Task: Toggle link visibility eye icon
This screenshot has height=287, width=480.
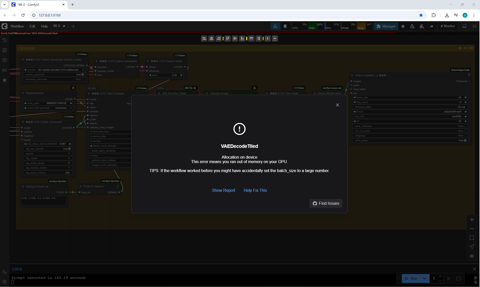Action: (472, 256)
